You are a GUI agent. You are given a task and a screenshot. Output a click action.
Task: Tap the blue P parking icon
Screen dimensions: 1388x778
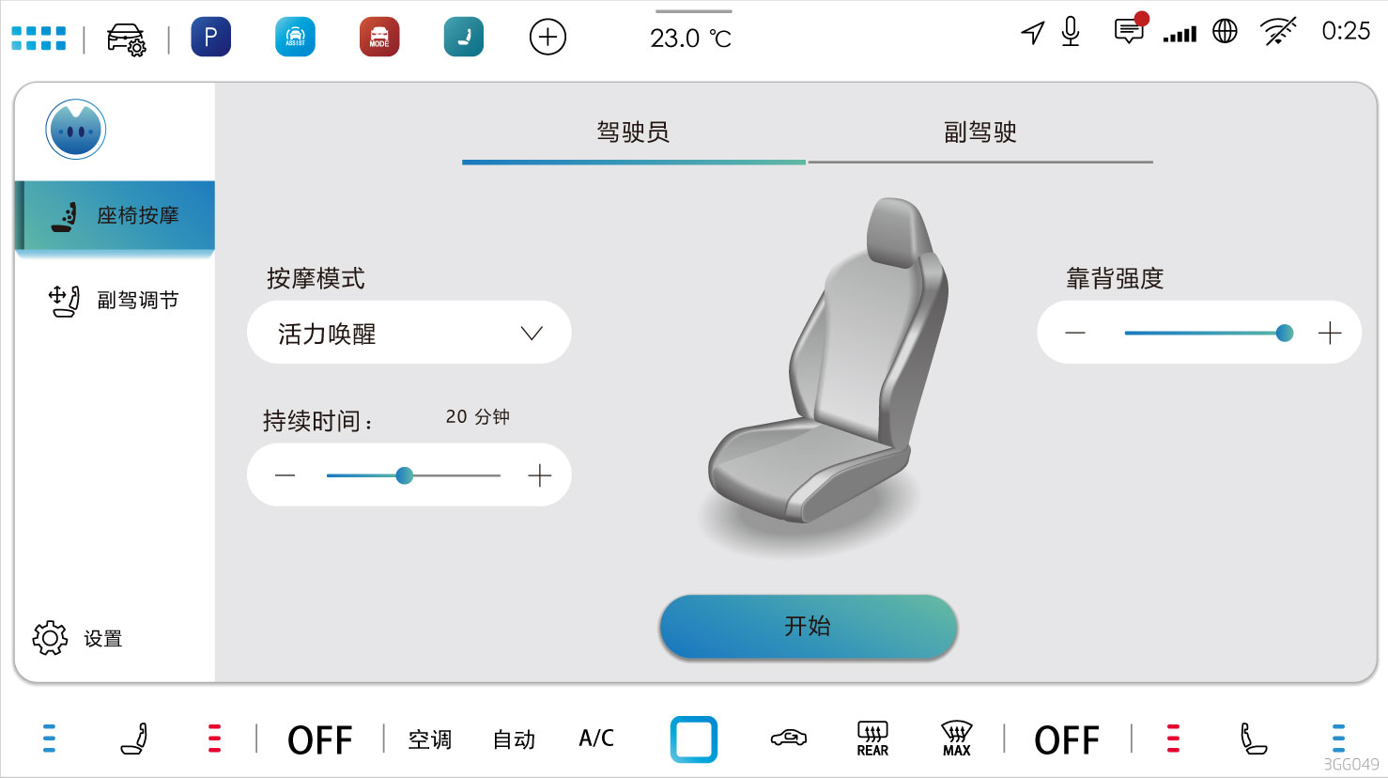coord(210,38)
